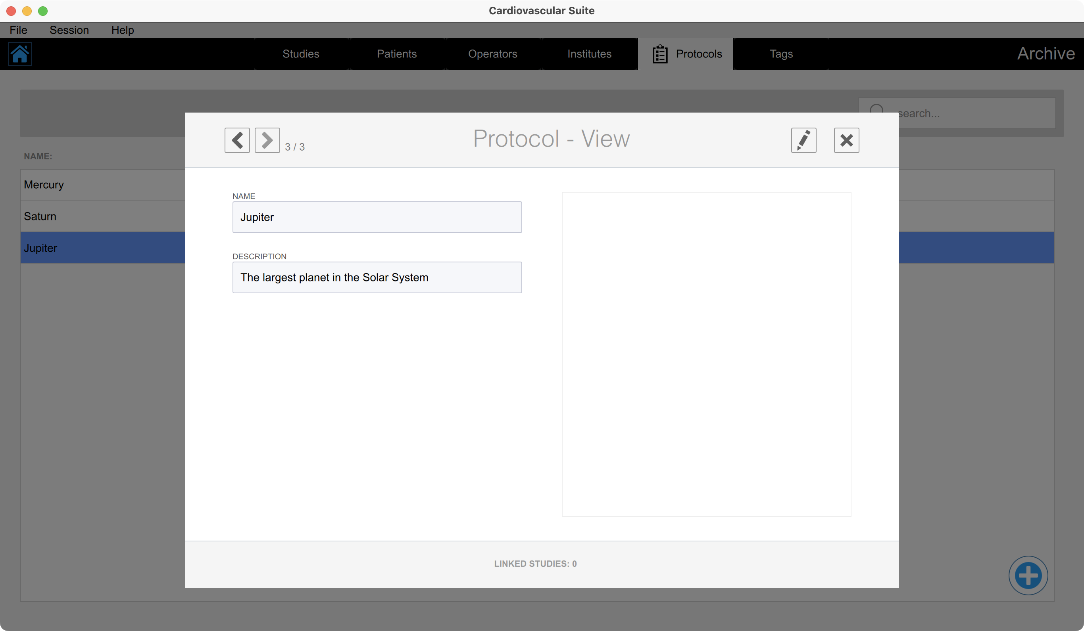Switch to the Operators tab
This screenshot has height=631, width=1084.
pyautogui.click(x=493, y=54)
